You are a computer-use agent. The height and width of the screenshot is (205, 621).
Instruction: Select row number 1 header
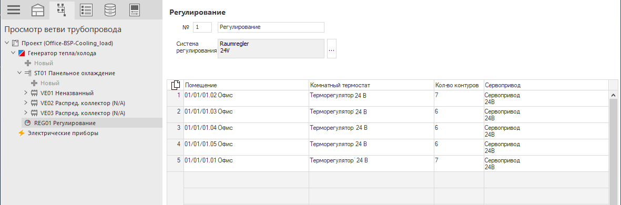pyautogui.click(x=176, y=98)
